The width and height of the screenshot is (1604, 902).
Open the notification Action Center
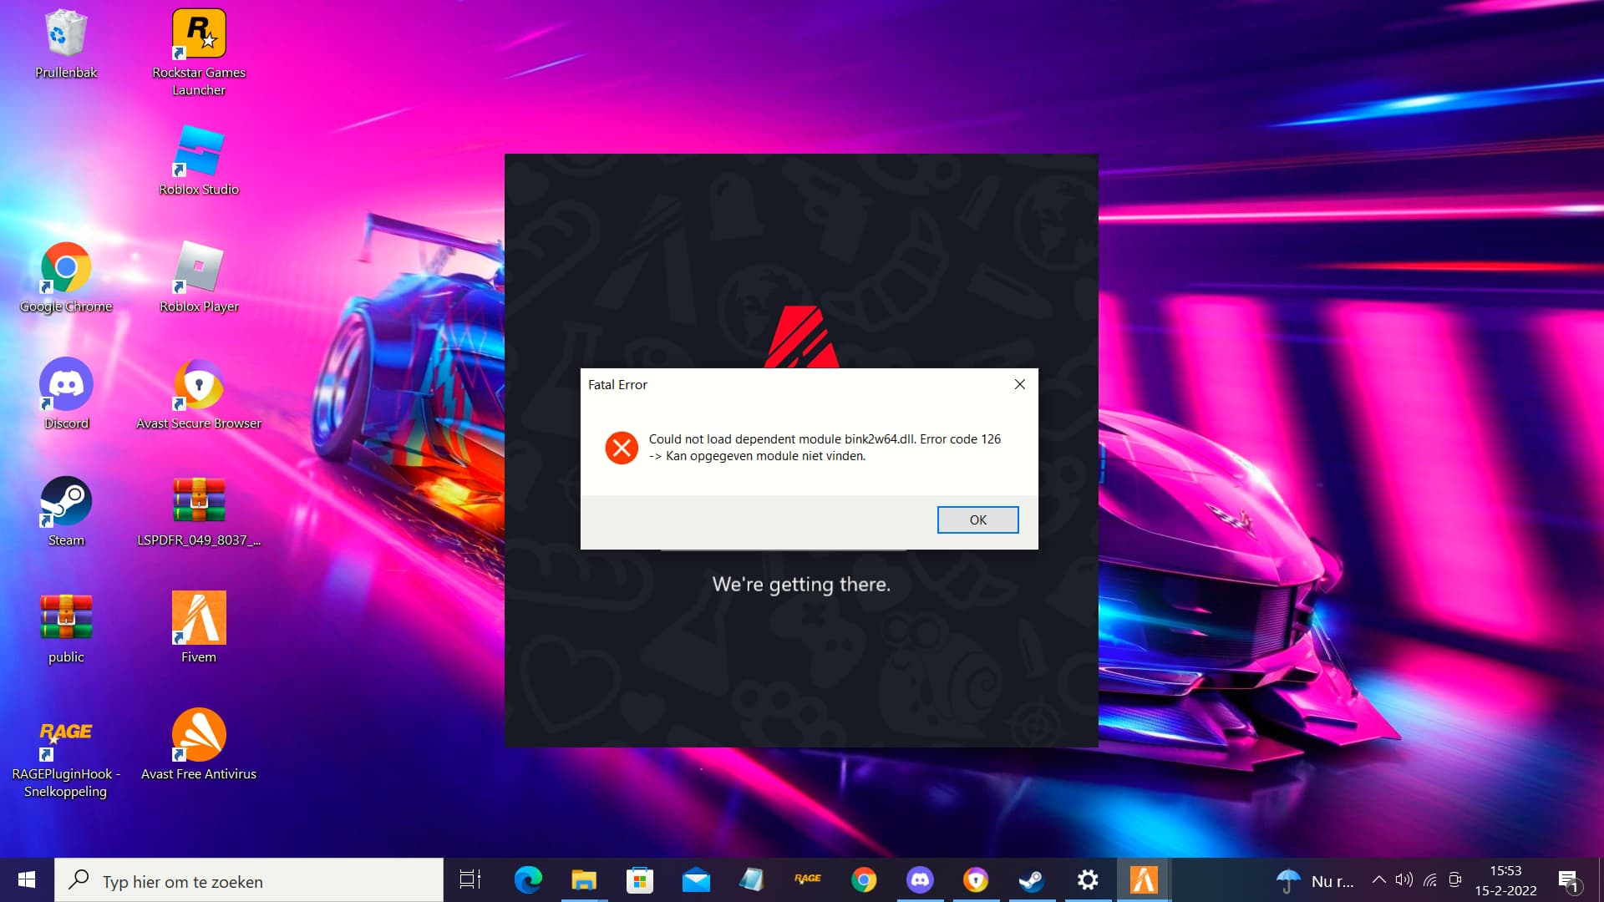[x=1570, y=880]
